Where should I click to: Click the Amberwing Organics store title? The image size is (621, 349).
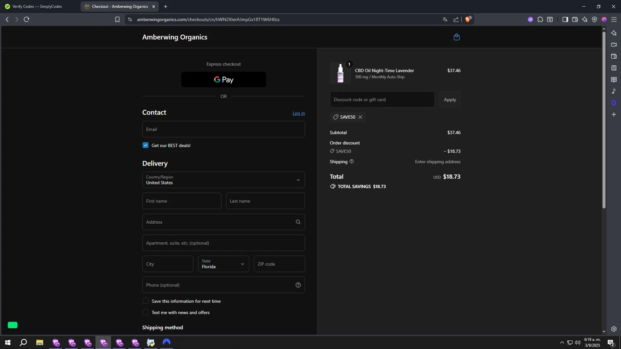(x=175, y=37)
